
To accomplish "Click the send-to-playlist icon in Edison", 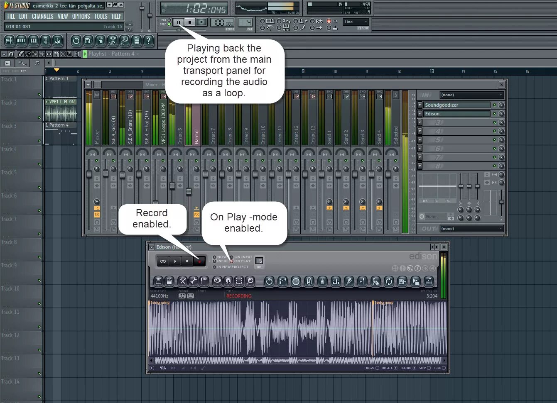I will tap(429, 281).
